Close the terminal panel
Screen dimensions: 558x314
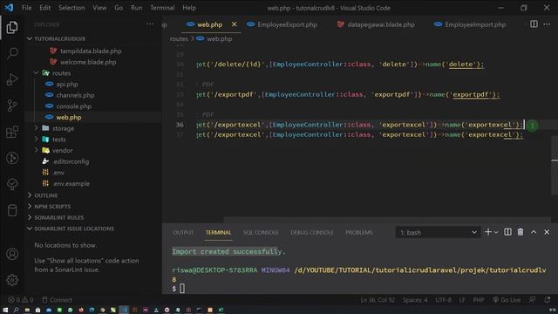click(x=547, y=232)
